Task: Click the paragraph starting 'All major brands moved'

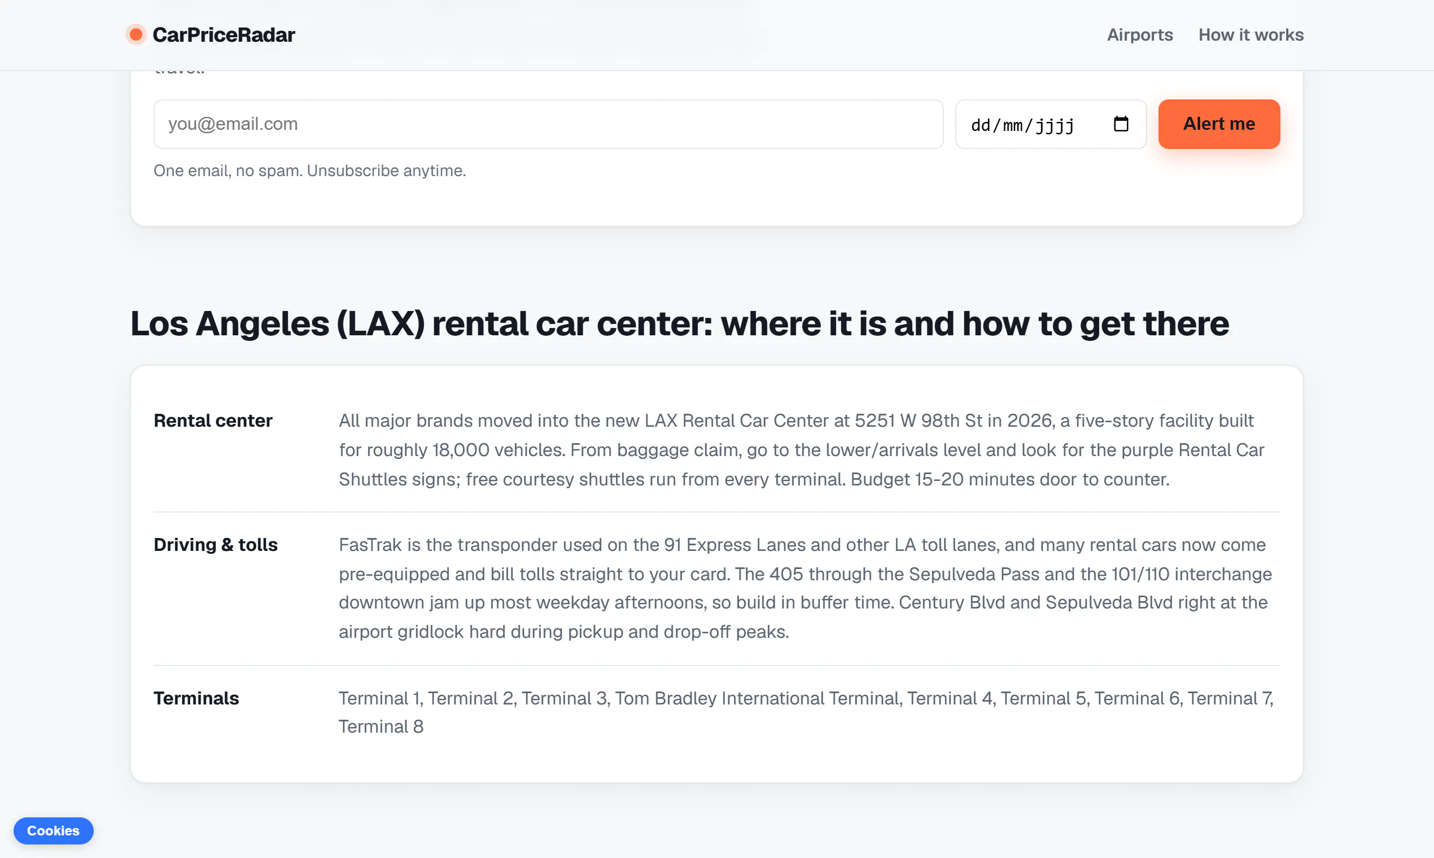Action: tap(801, 450)
